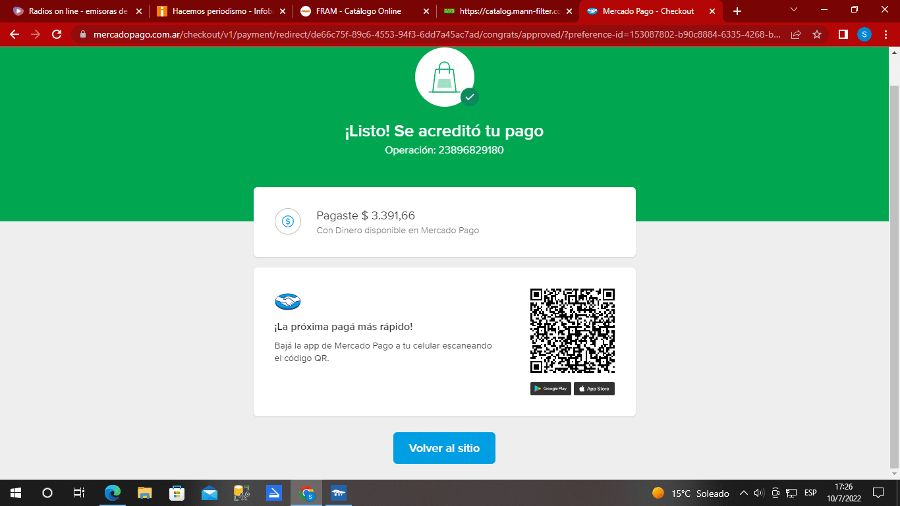The image size is (900, 506).
Task: Open the Windows Start menu
Action: tap(15, 493)
